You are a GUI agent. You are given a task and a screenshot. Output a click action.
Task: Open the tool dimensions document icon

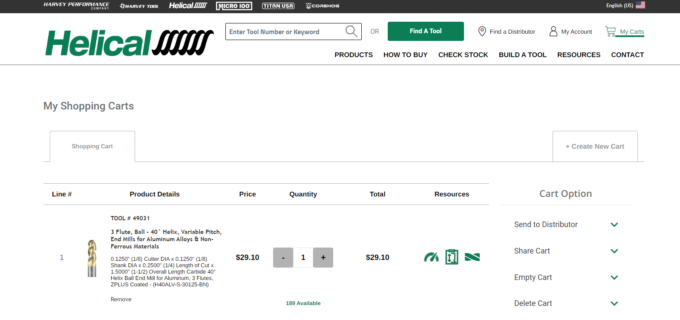point(452,257)
